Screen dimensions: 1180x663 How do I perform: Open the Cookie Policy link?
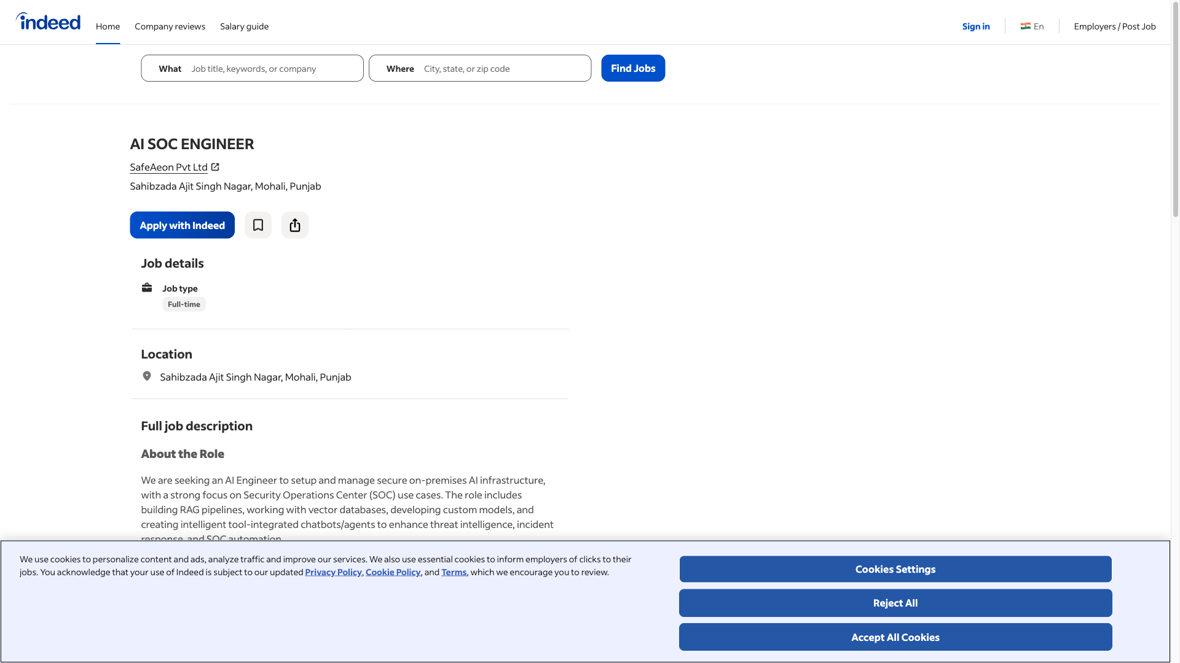coord(393,572)
